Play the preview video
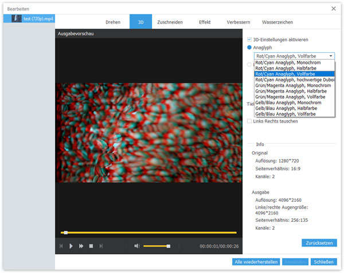The height and width of the screenshot is (273, 344). click(71, 246)
